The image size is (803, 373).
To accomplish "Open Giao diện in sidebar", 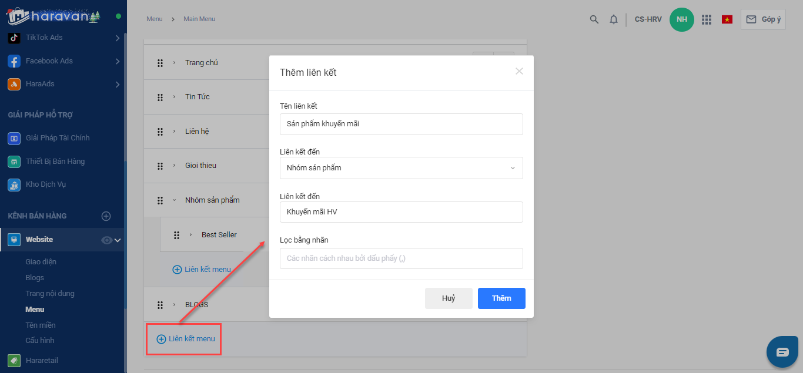I will (x=41, y=262).
